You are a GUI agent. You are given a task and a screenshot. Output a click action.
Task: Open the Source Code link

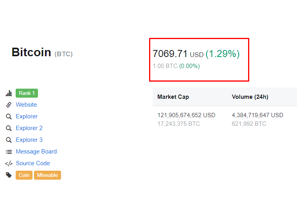[33, 163]
